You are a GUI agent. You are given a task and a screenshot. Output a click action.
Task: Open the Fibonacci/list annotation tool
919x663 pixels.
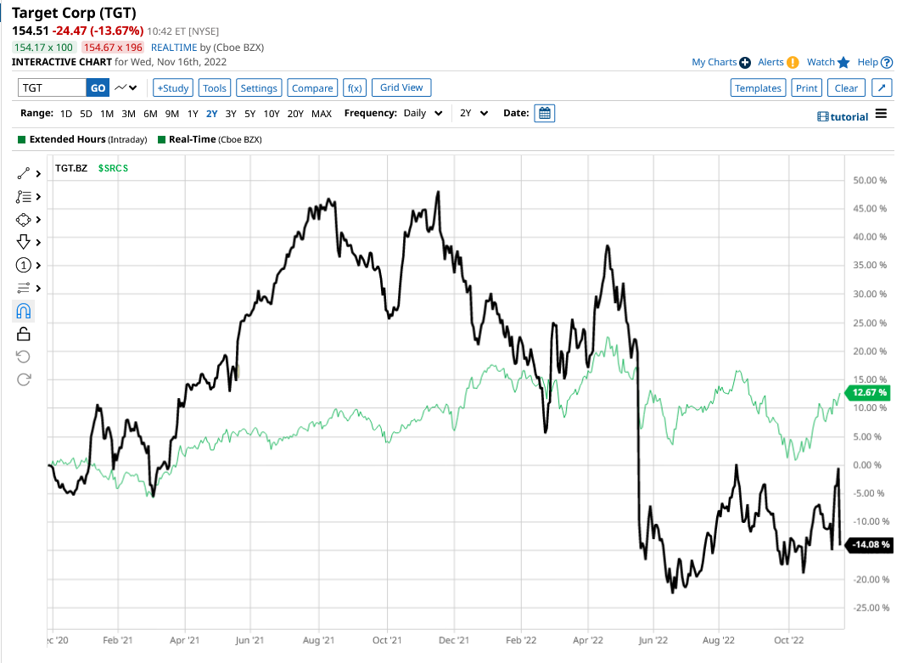click(24, 196)
